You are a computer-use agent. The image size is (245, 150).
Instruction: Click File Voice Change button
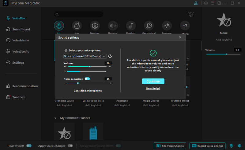pos(170,146)
